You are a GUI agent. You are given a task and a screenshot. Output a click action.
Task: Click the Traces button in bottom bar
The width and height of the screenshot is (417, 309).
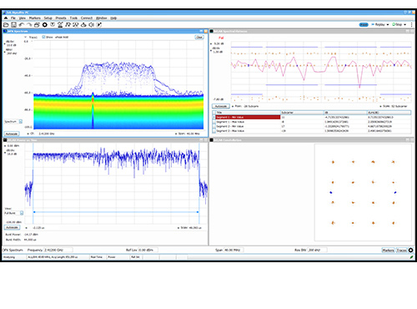pos(402,251)
